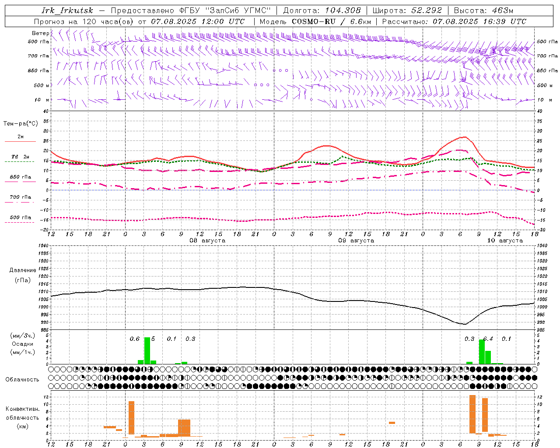This screenshot has width=560, height=448.
Task: Click the Облачность cloud cover row label
Action: pos(22,380)
